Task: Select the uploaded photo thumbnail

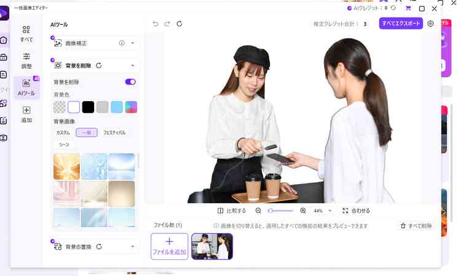Action: tap(212, 247)
